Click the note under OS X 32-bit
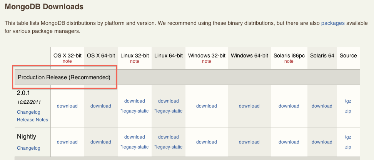Screen dimensions: 374x160 click(x=67, y=61)
